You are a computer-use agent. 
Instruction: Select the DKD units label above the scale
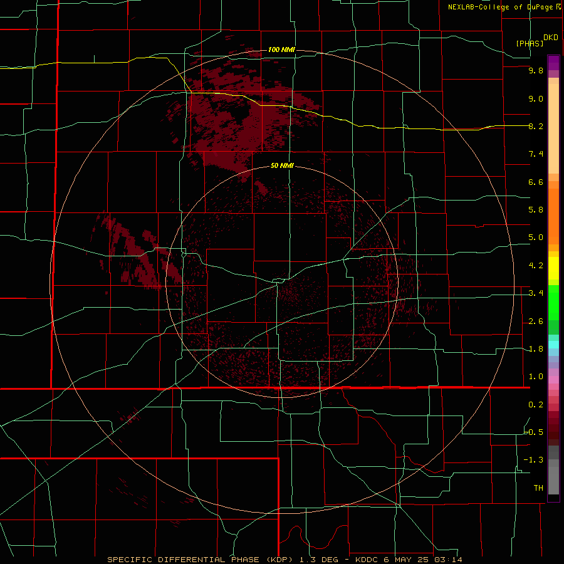pos(551,38)
